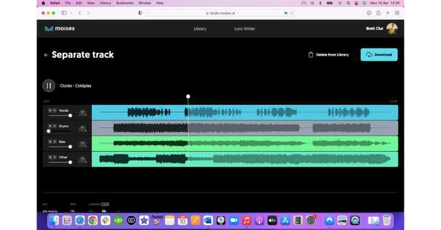Open Slack from the Dock
Screen dimensions: 441x230
[x=105, y=221]
